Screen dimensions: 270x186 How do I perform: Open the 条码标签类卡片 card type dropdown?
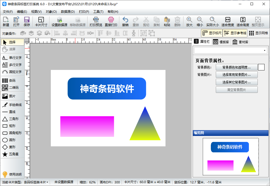[x=36, y=182]
